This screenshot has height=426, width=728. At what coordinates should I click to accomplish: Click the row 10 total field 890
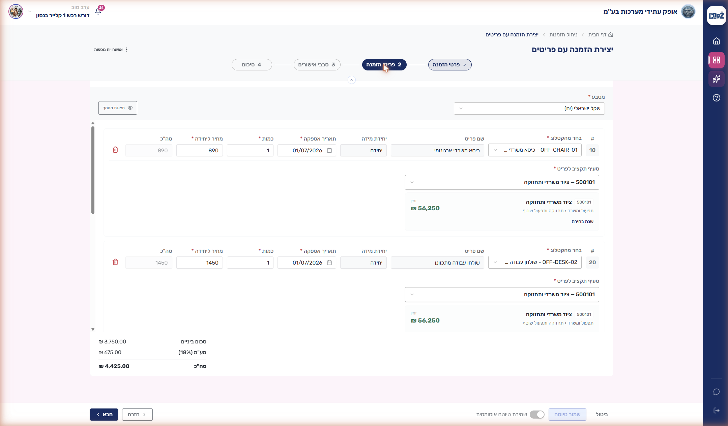click(149, 150)
